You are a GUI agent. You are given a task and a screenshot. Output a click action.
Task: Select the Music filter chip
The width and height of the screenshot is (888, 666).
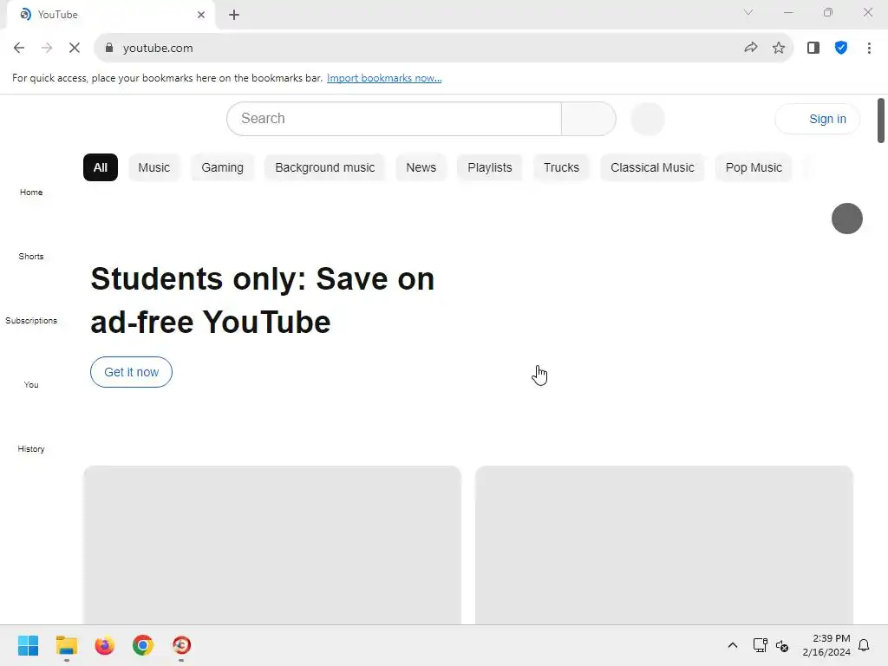point(154,167)
